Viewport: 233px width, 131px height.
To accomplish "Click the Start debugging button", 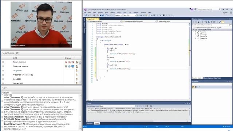I will [140, 15].
